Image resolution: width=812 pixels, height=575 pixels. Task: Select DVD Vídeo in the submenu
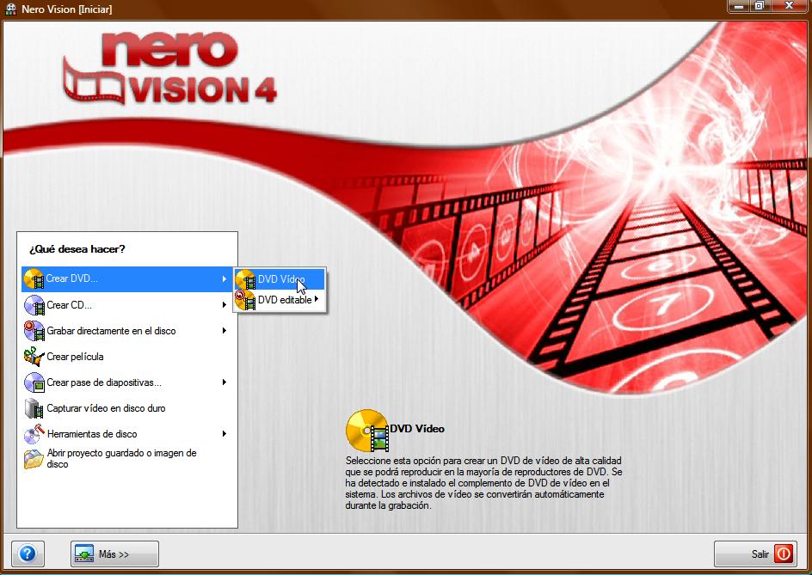(x=280, y=279)
